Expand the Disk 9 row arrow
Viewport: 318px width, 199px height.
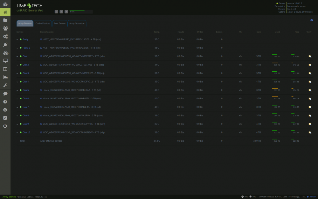(17, 124)
